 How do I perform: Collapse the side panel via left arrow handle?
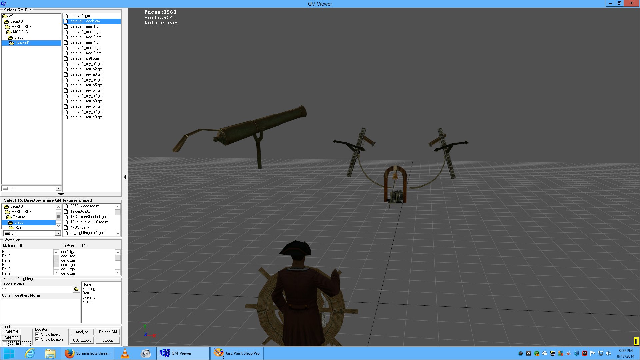[x=125, y=177]
